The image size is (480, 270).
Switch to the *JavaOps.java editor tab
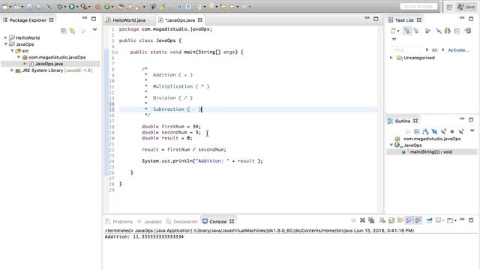(180, 20)
